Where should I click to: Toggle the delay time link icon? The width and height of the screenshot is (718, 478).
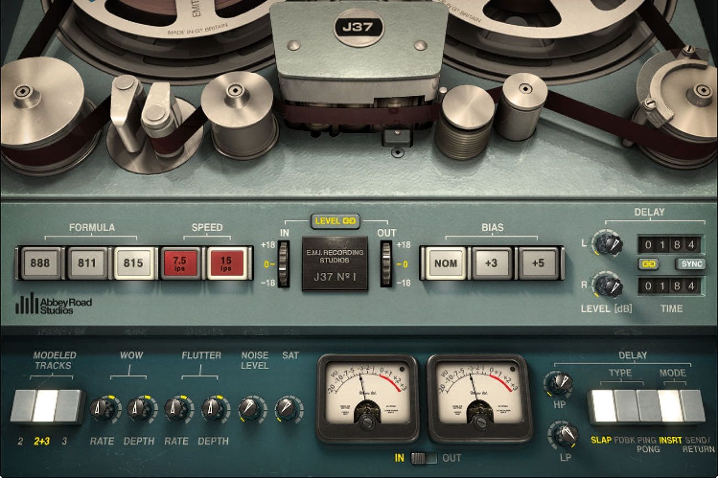[649, 264]
